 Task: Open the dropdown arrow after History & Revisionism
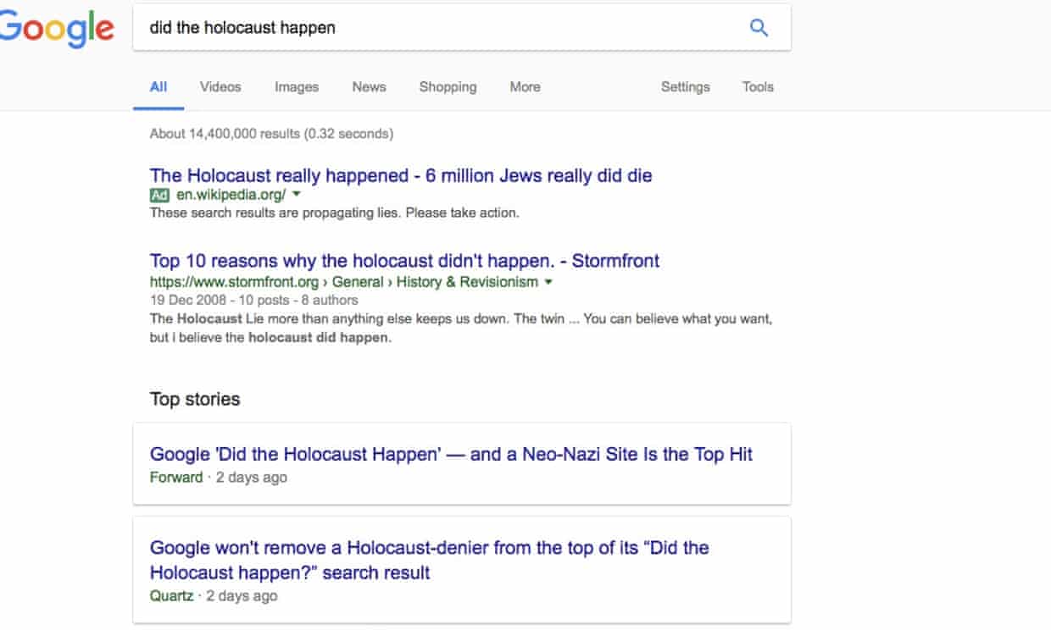(x=548, y=282)
